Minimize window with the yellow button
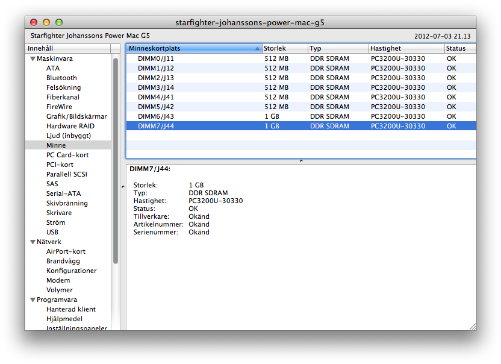Screen dimensions: 501x364 [x=46, y=22]
